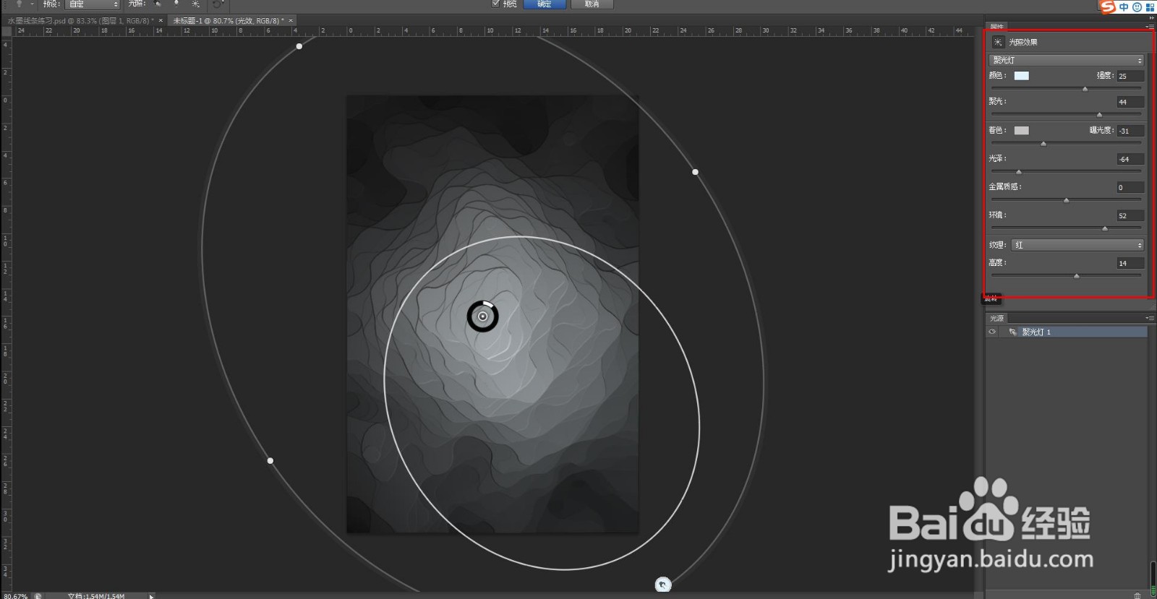Viewport: 1157px width, 599px height.
Task: Click the 环境 value field showing 52
Action: coord(1130,215)
